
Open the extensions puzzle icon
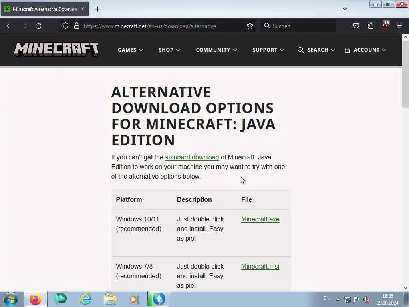(371, 26)
